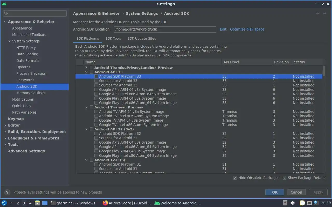Viewport: 332px width, 207px height.
Task: Switch to the SDK Update Sites tab
Action: pos(142,38)
